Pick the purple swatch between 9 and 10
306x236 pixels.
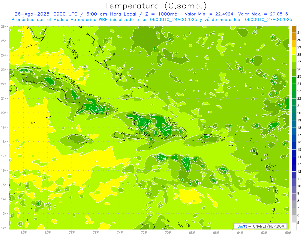pos(294,190)
